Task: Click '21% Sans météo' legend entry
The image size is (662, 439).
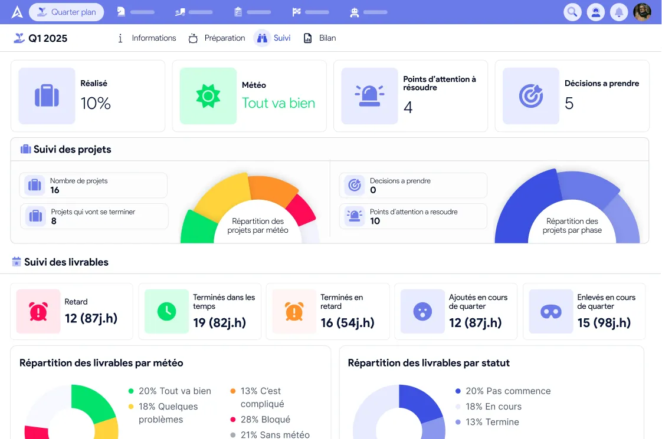Action: coord(270,434)
